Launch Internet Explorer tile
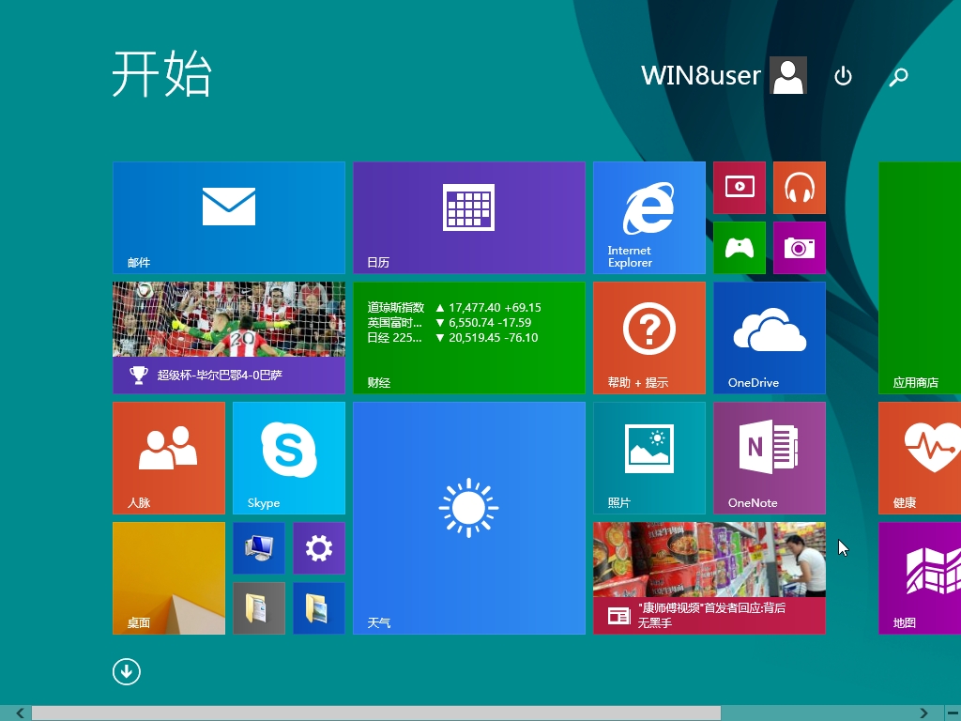Viewport: 961px width, 721px height. click(649, 218)
